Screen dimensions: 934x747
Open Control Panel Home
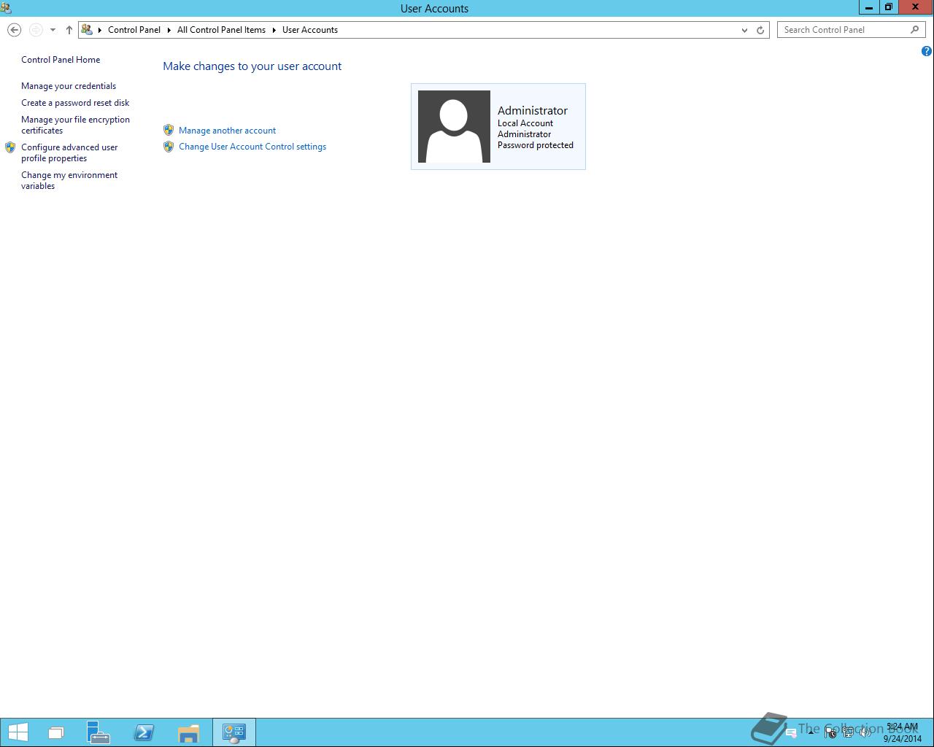click(61, 60)
